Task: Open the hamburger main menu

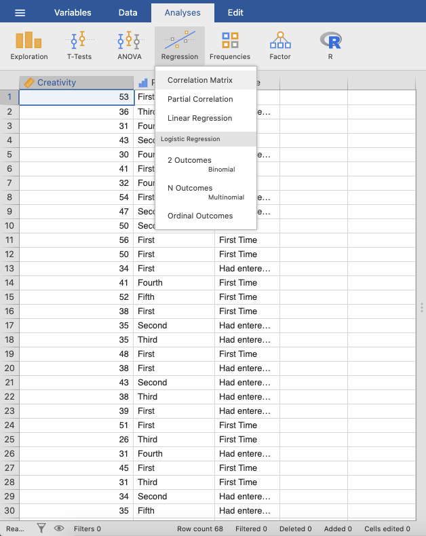Action: click(x=20, y=13)
